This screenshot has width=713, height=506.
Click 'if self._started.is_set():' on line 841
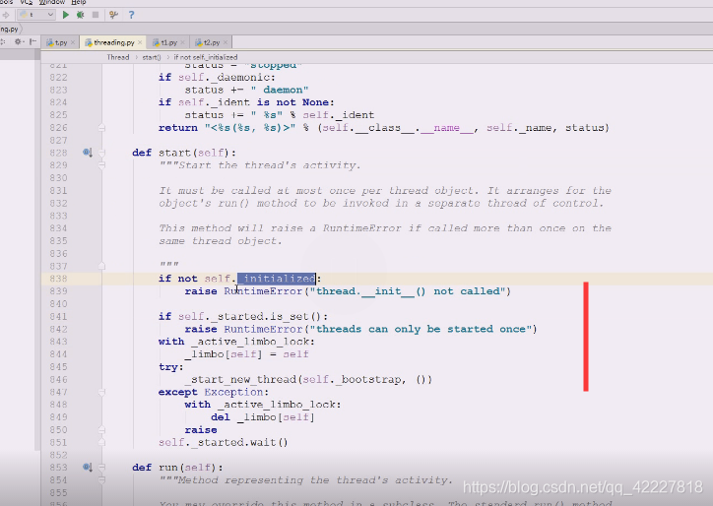(243, 316)
